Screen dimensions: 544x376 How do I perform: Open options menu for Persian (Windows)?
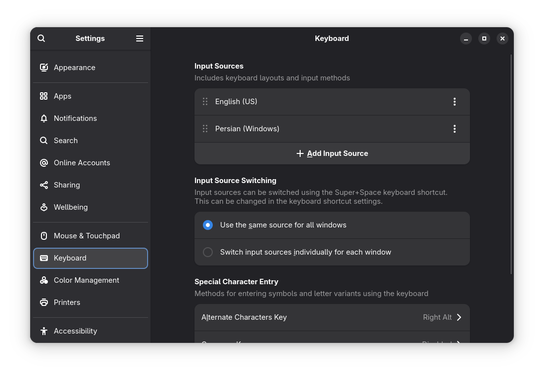(x=454, y=129)
